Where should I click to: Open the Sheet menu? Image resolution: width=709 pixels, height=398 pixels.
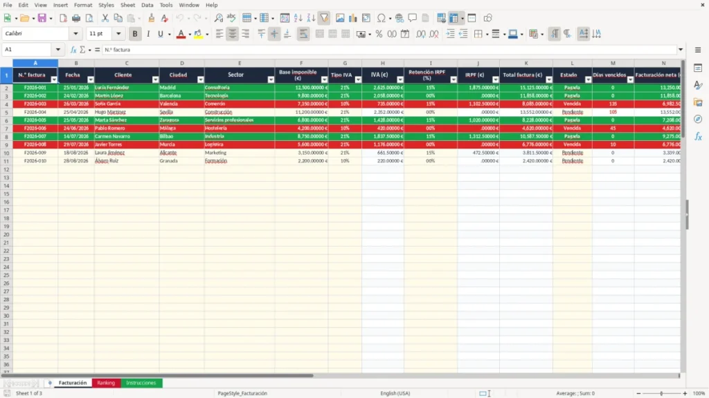tap(127, 5)
